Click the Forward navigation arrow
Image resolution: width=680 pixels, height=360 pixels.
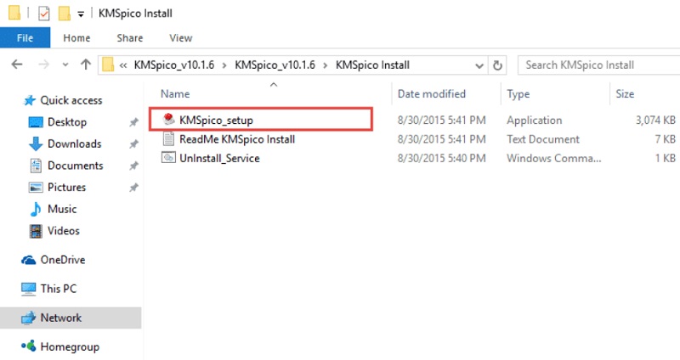(43, 65)
